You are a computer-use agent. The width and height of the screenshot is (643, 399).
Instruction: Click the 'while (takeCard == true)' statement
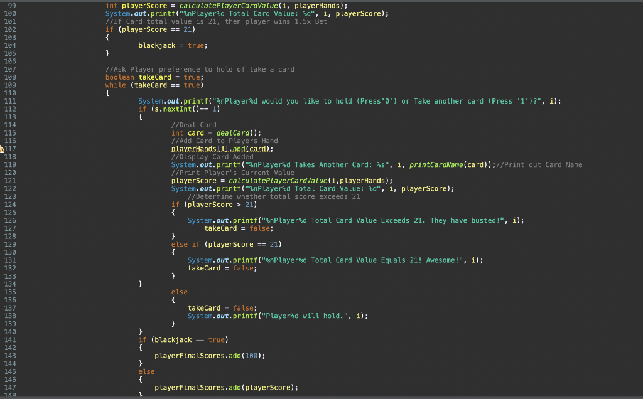(x=154, y=85)
